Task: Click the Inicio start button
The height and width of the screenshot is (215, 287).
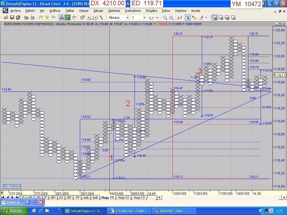Action: click(x=12, y=211)
